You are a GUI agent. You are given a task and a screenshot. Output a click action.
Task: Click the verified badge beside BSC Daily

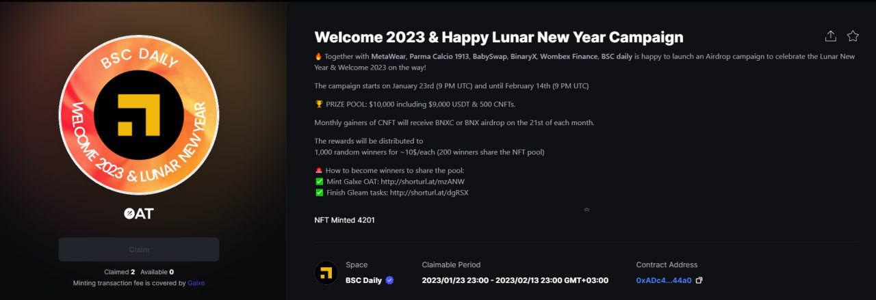[389, 280]
